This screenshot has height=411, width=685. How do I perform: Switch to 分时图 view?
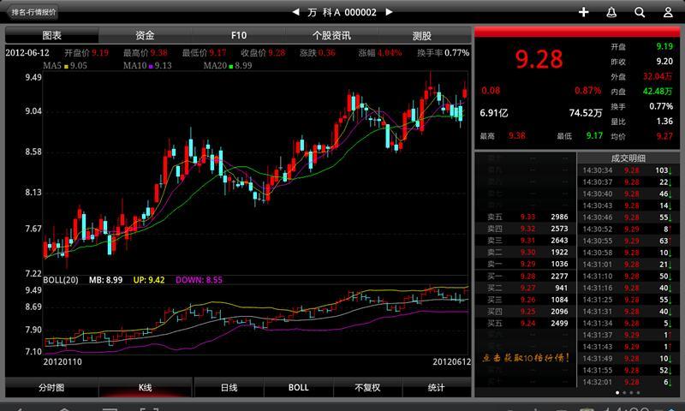pos(51,387)
